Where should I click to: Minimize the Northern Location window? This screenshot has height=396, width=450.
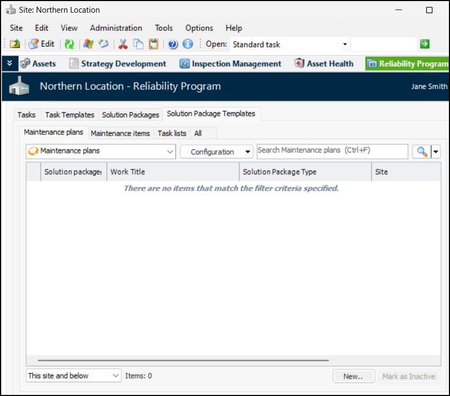click(x=398, y=10)
